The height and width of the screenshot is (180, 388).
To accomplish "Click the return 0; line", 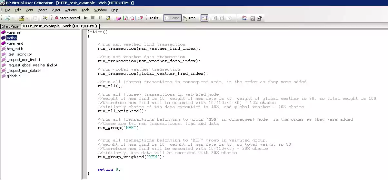I will 109,169.
